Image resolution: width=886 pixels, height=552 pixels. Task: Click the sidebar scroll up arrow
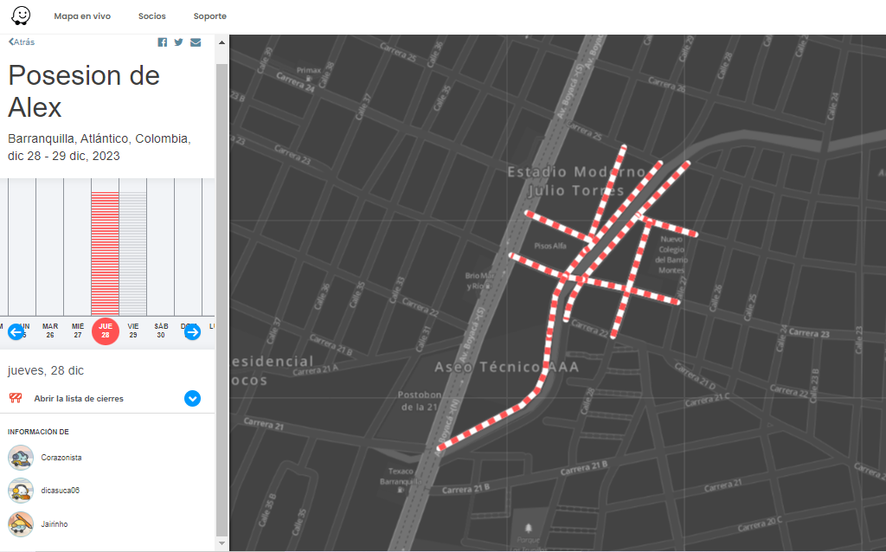222,42
